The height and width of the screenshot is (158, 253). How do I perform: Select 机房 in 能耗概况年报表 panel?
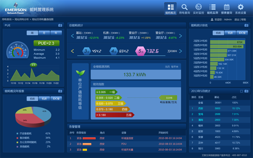(x=44, y=99)
